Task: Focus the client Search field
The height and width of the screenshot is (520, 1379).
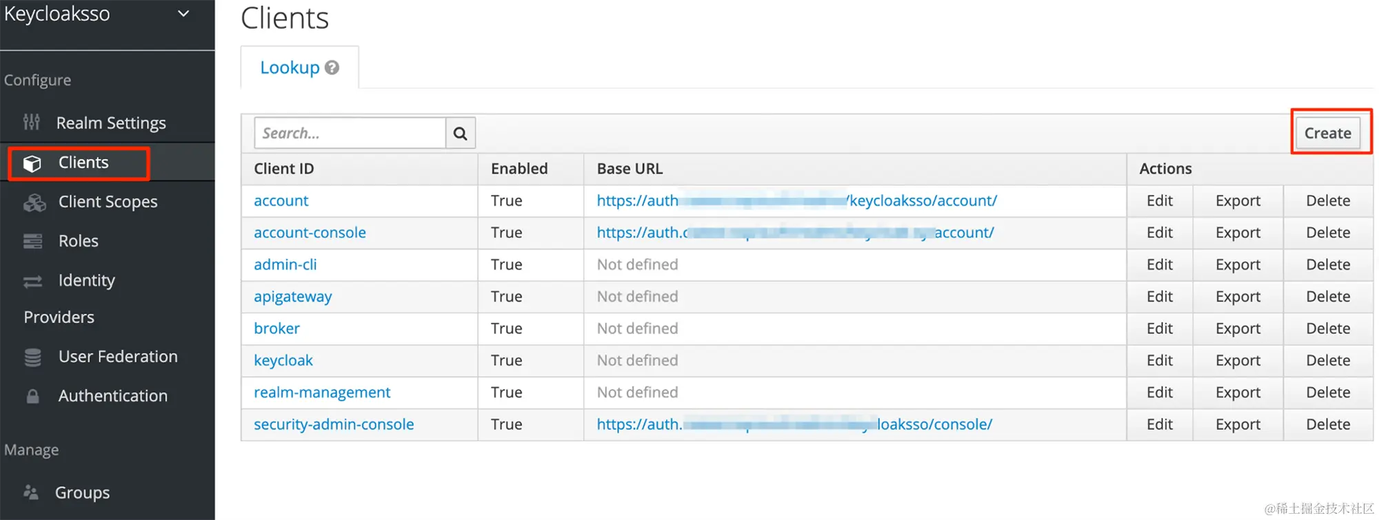Action: coord(350,133)
